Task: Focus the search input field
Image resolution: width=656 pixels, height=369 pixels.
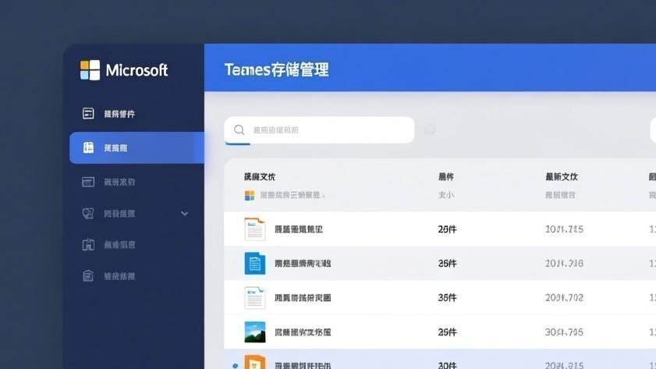Action: point(319,130)
